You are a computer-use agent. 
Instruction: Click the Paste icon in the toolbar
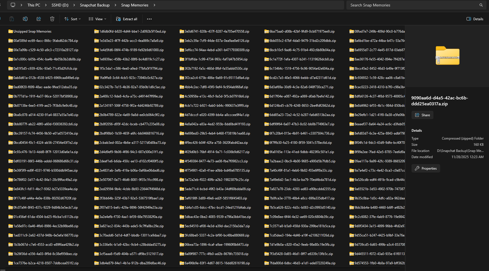coord(12,19)
